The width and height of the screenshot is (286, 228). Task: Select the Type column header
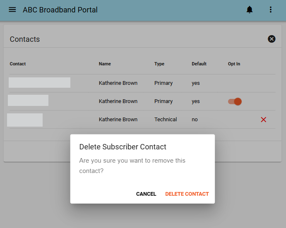pyautogui.click(x=159, y=64)
